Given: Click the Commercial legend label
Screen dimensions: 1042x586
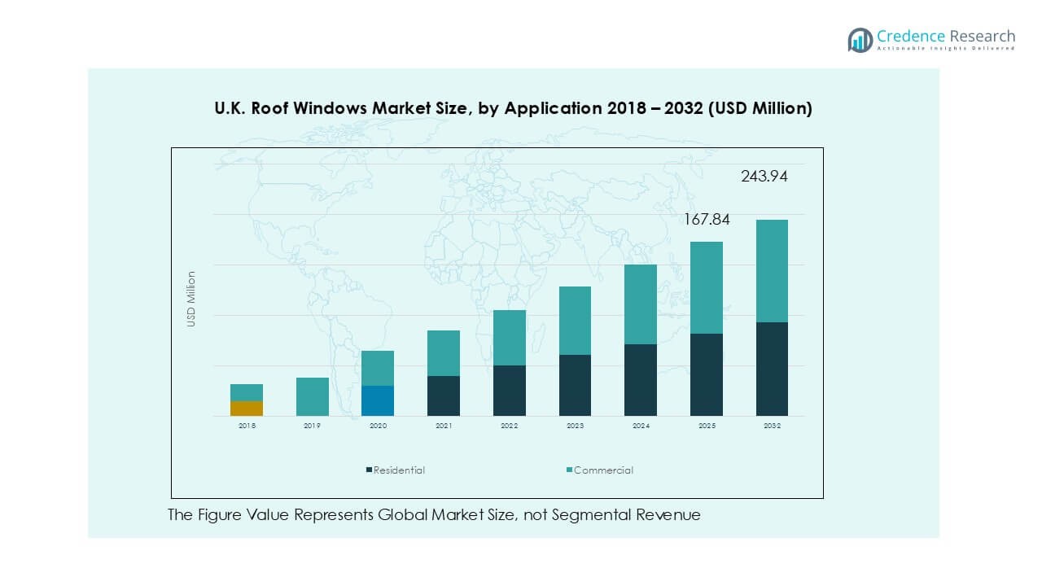Looking at the screenshot, I should (x=603, y=470).
